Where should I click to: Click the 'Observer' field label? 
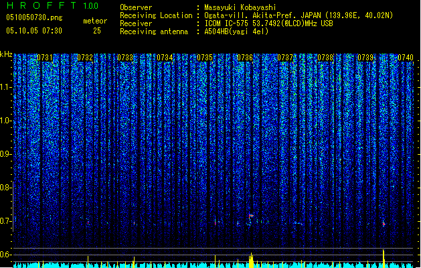click(x=136, y=7)
